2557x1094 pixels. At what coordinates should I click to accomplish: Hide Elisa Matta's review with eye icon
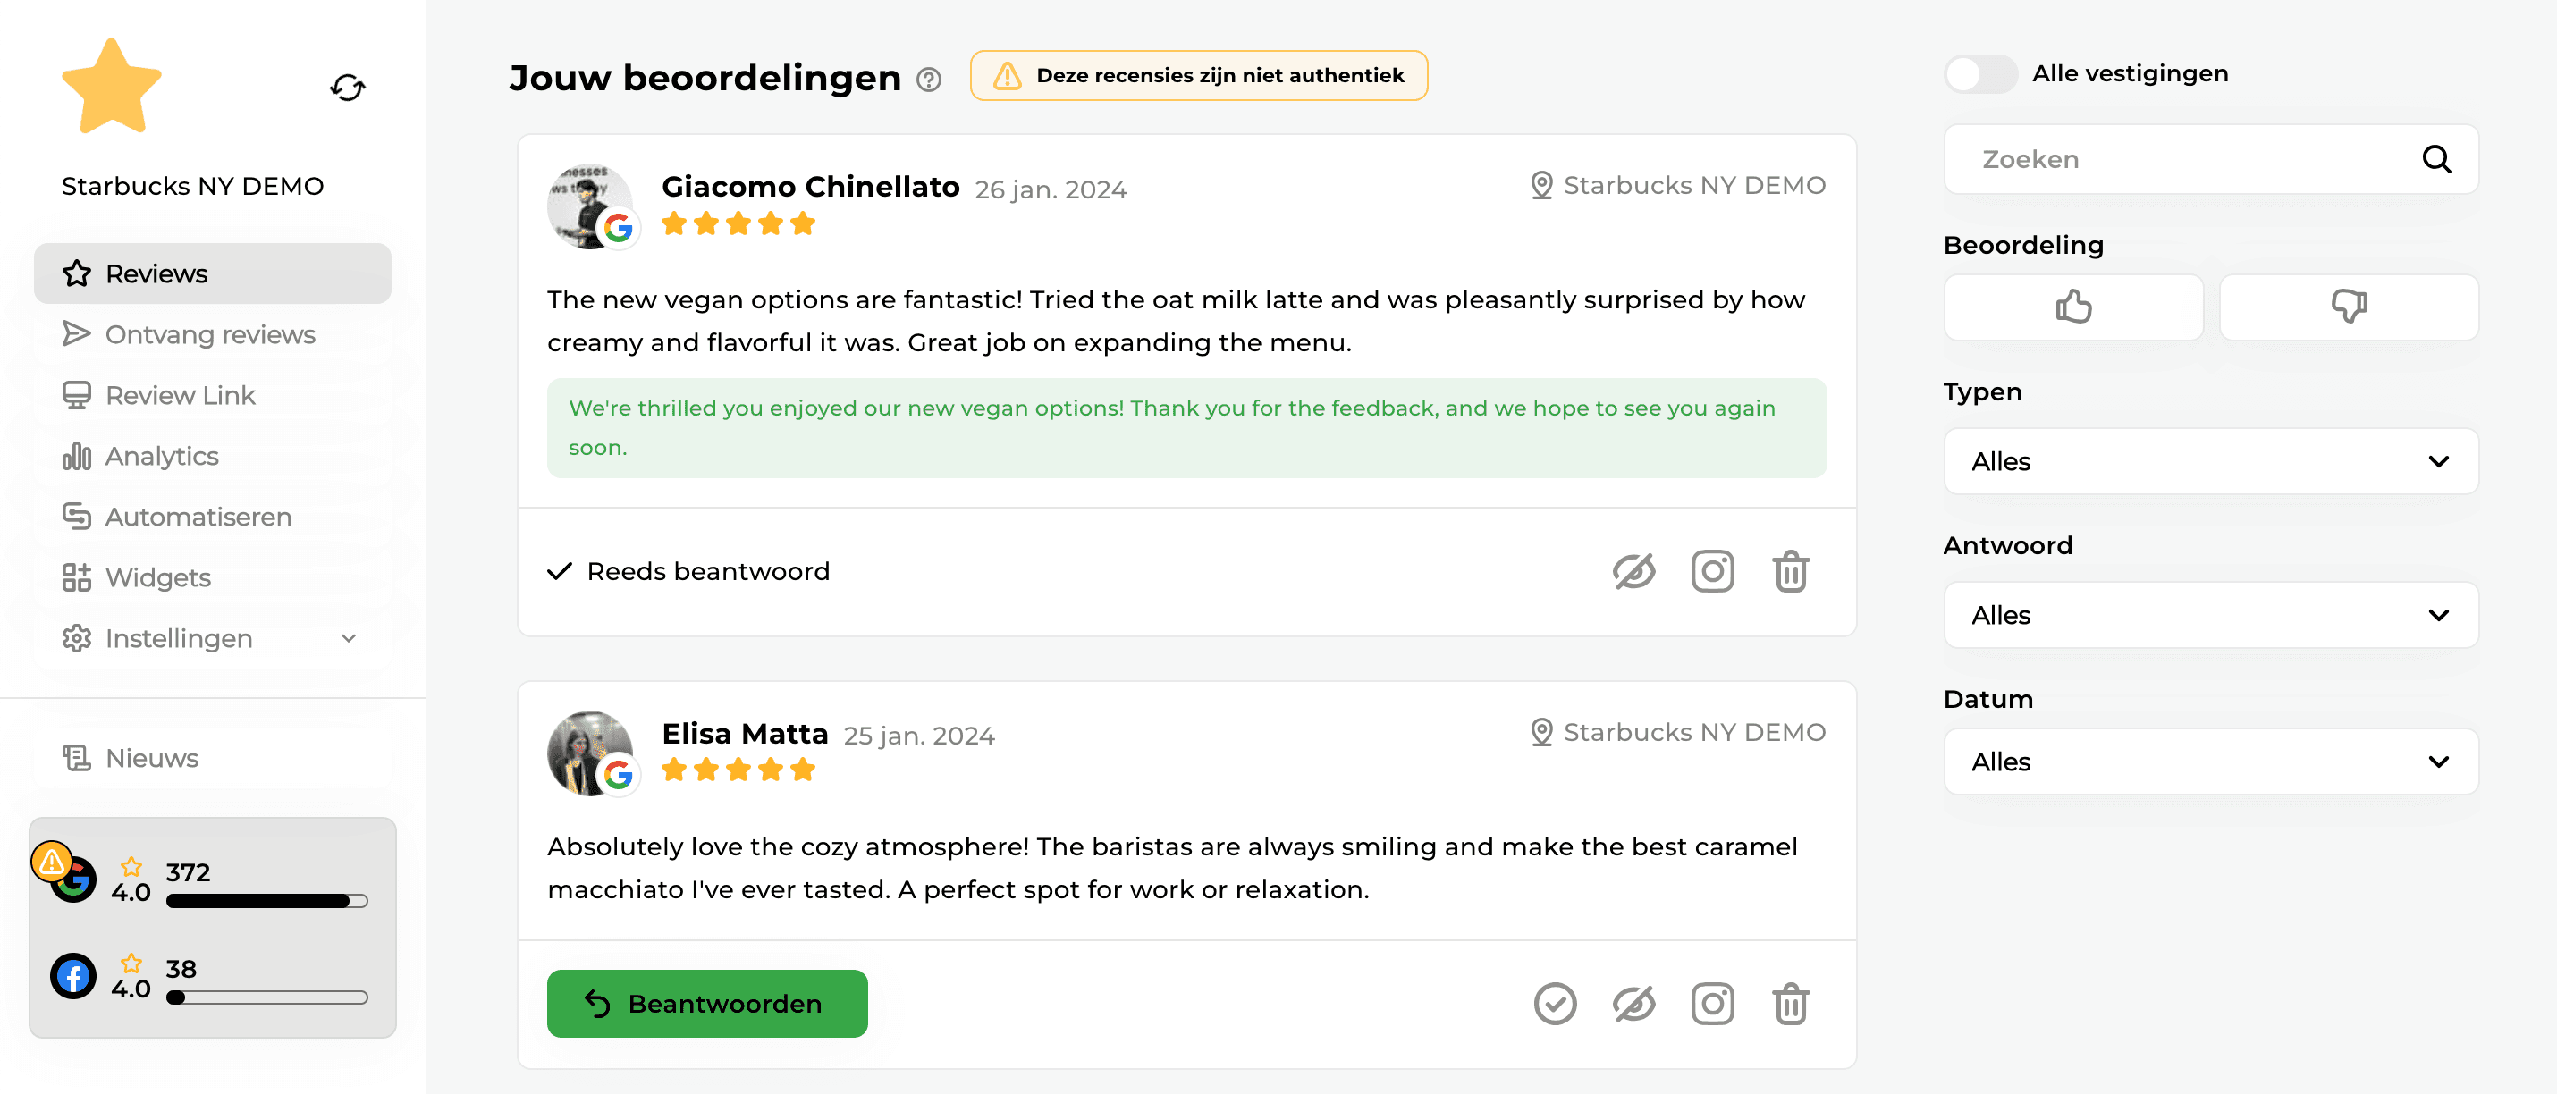point(1633,1004)
